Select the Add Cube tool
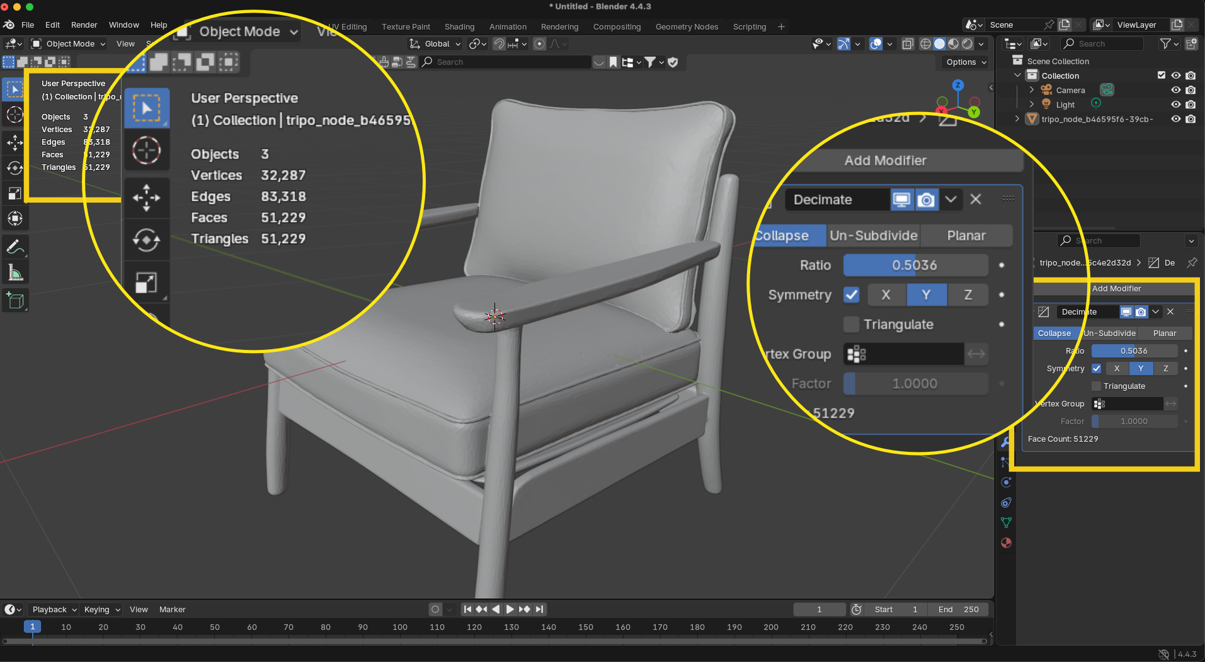The height and width of the screenshot is (662, 1205). [15, 301]
